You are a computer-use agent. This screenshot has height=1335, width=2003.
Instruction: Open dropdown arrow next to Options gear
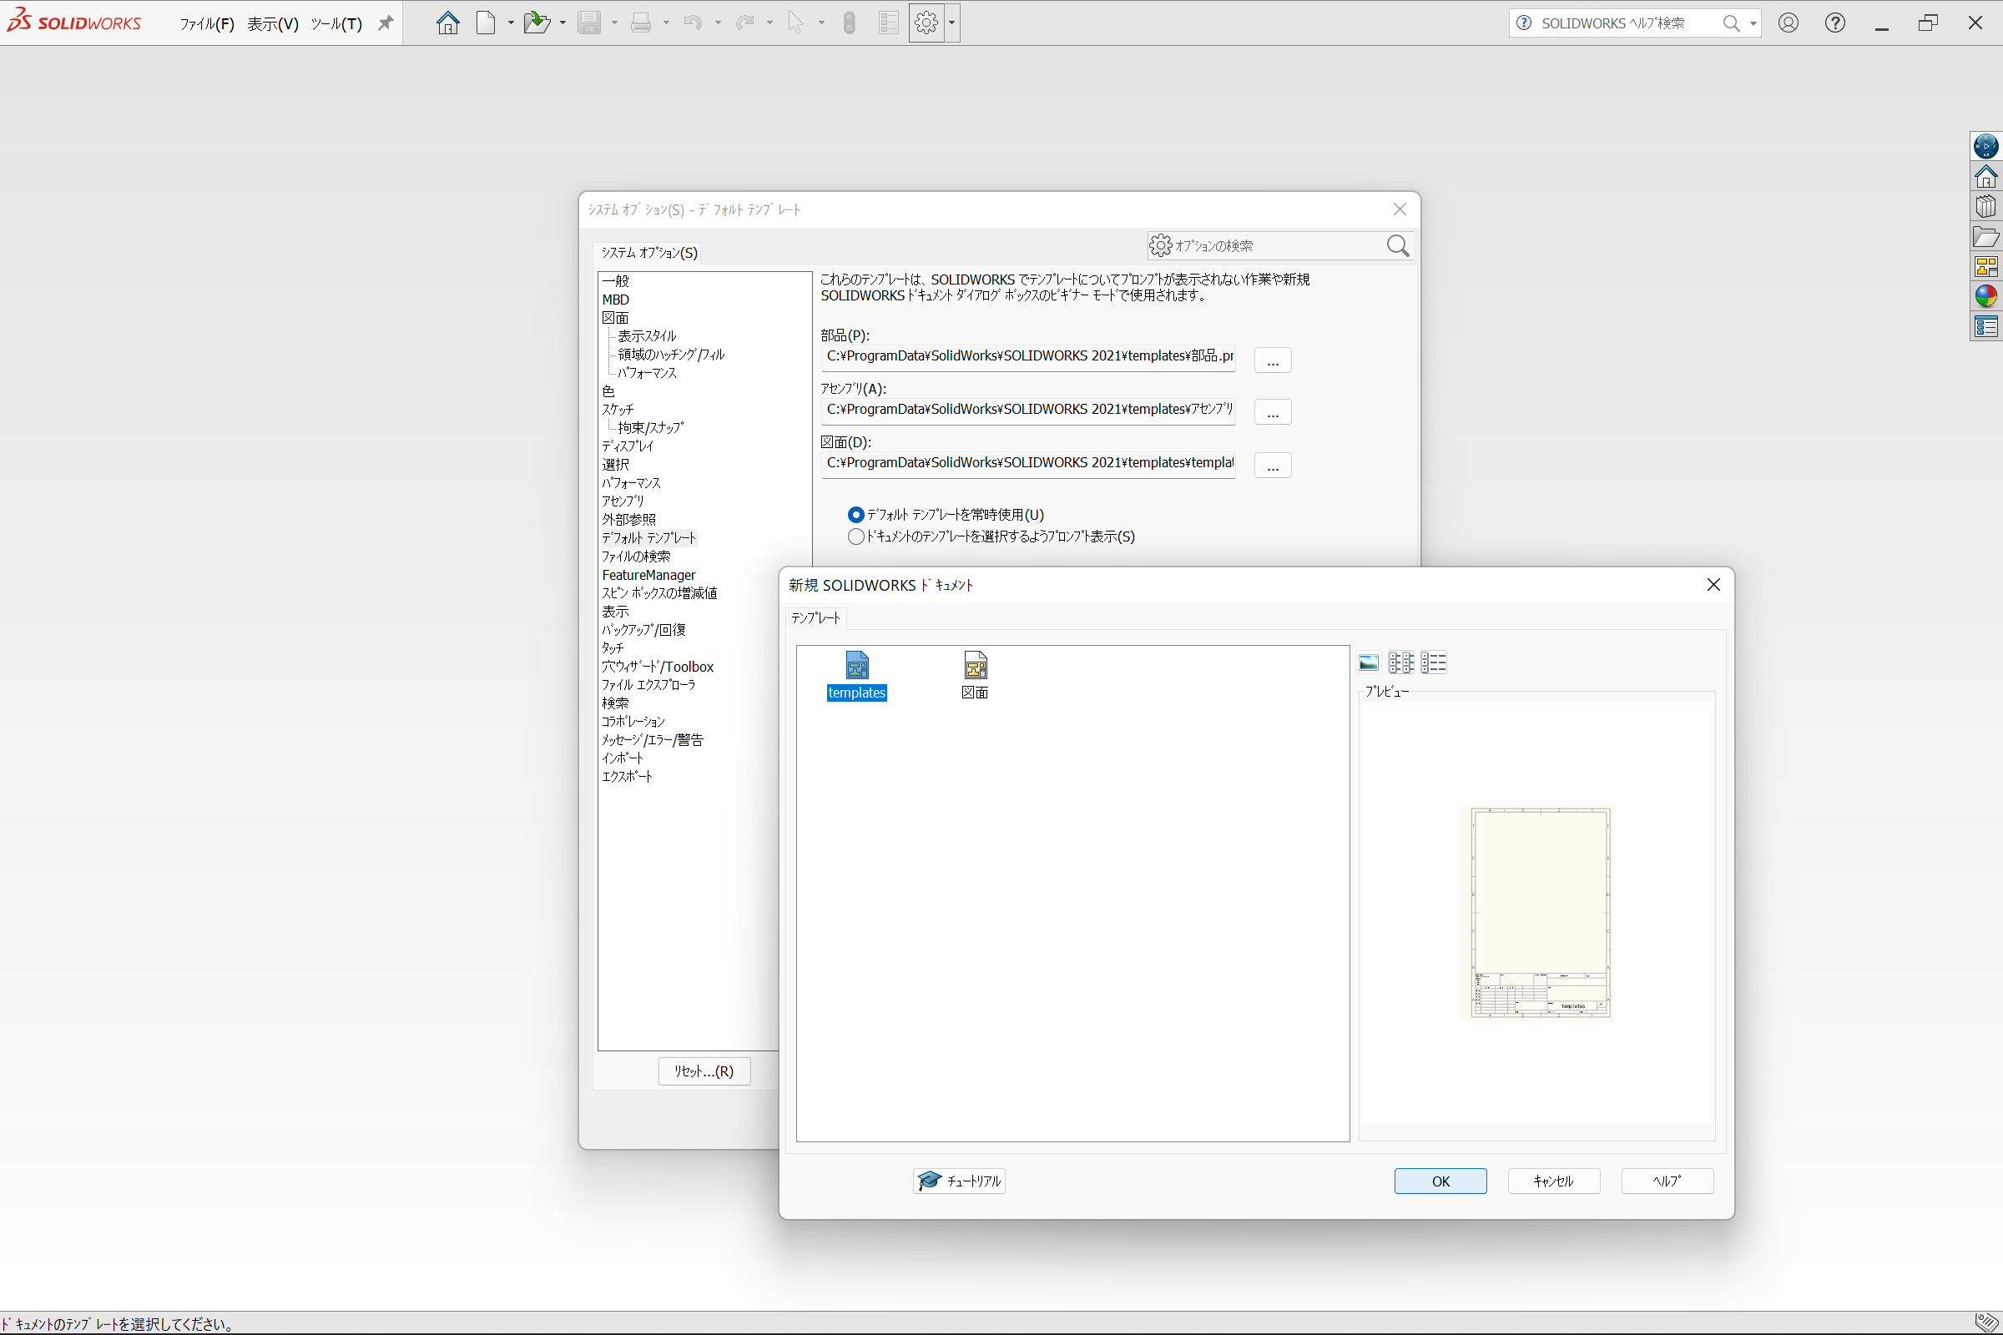[x=951, y=23]
